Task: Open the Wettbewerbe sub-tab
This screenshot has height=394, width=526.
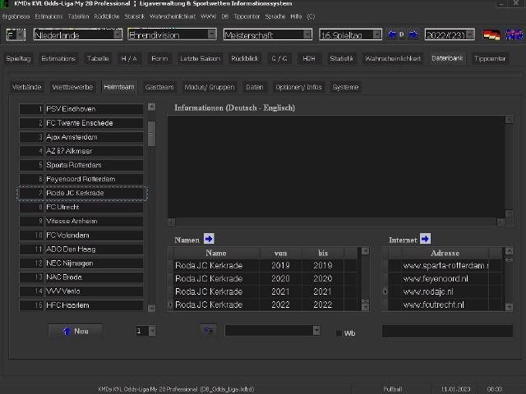Action: pos(72,87)
